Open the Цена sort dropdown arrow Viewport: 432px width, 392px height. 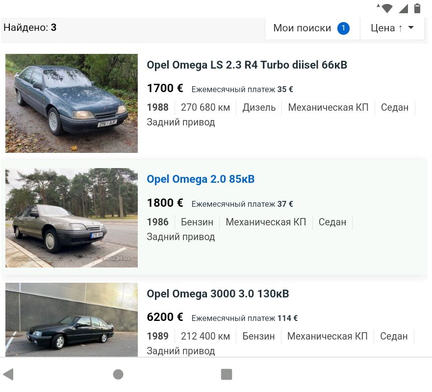pyautogui.click(x=411, y=27)
